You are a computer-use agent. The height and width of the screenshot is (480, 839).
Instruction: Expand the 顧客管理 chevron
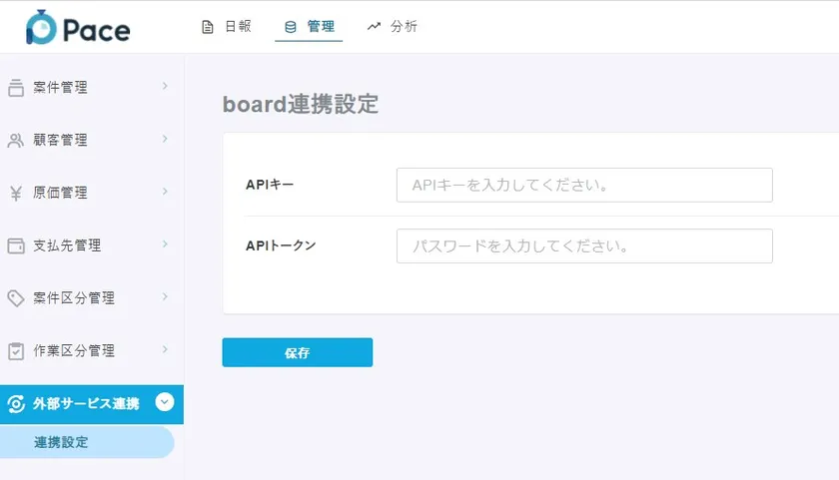click(165, 139)
